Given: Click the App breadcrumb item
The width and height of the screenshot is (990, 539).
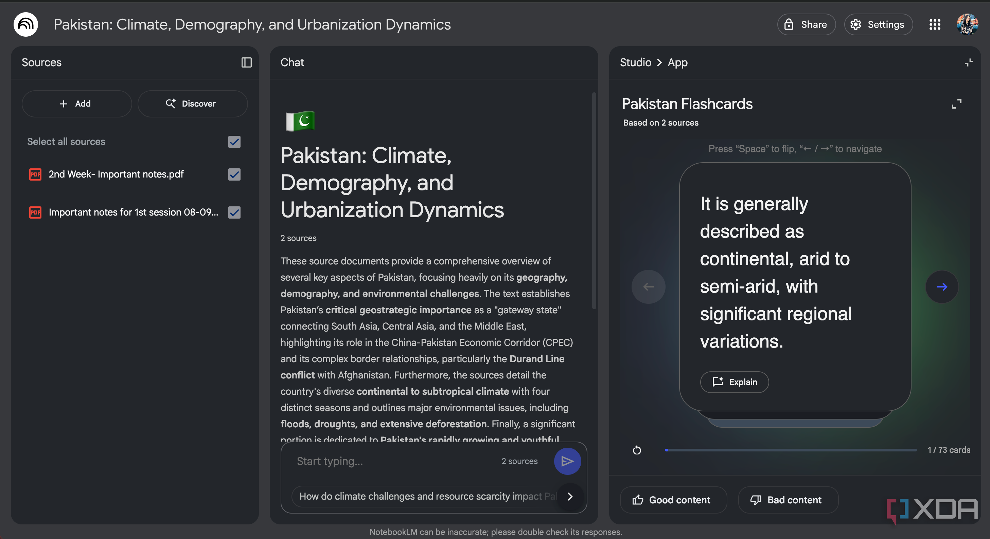Looking at the screenshot, I should tap(677, 62).
